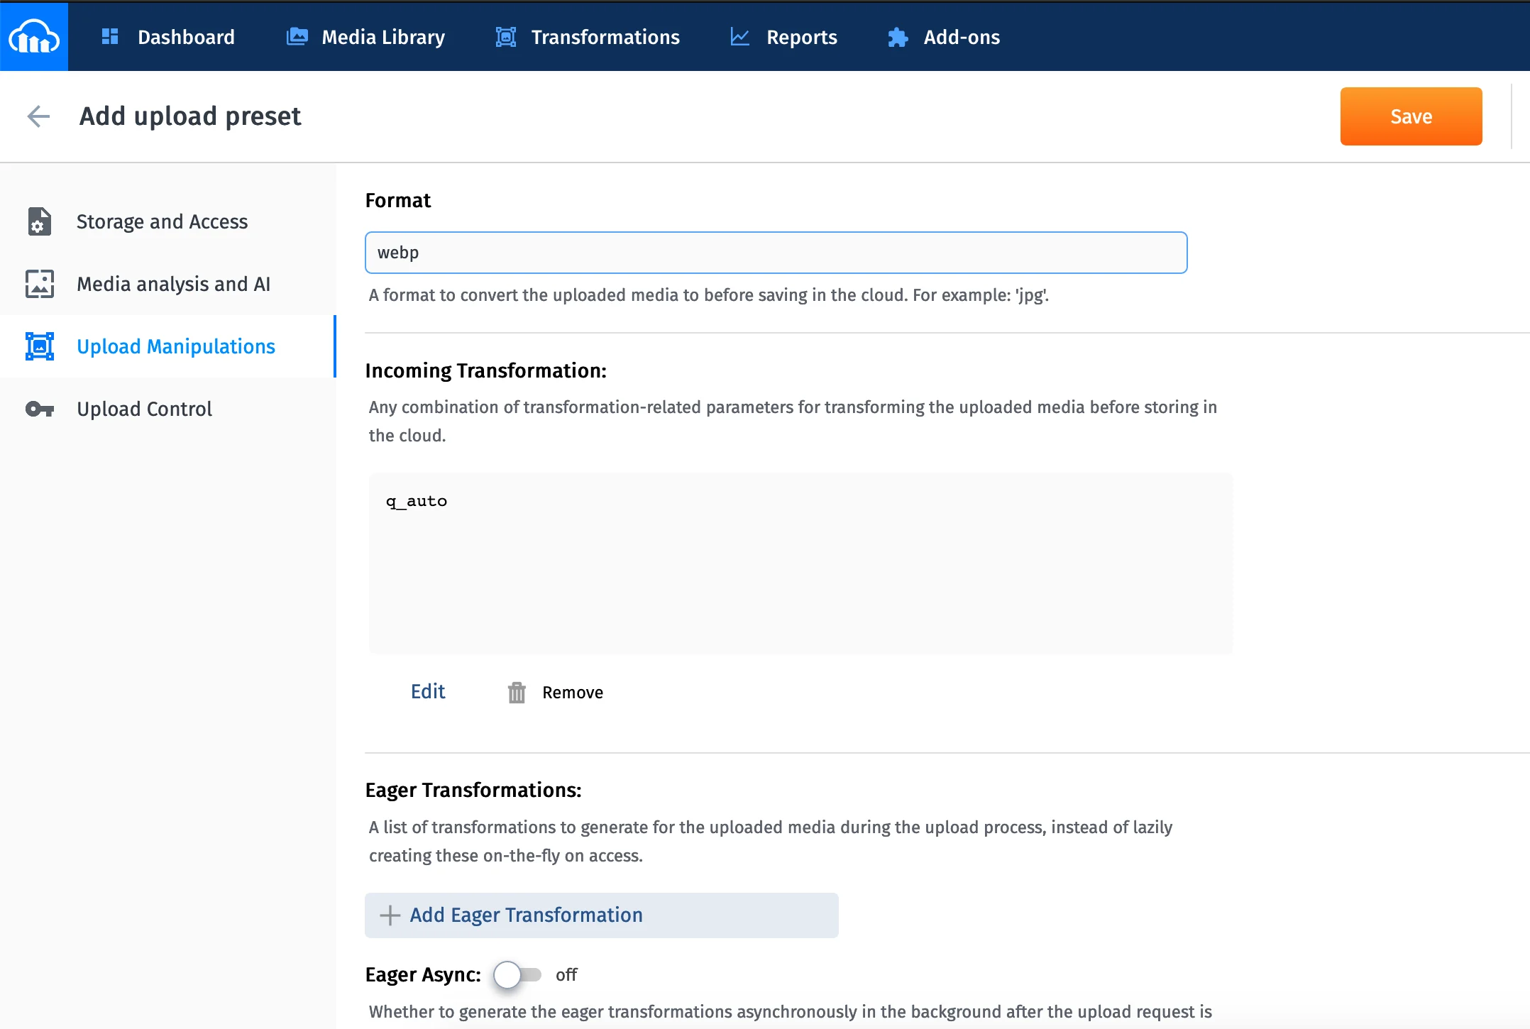Image resolution: width=1530 pixels, height=1029 pixels.
Task: Click the Upload Control key icon
Action: tap(40, 409)
